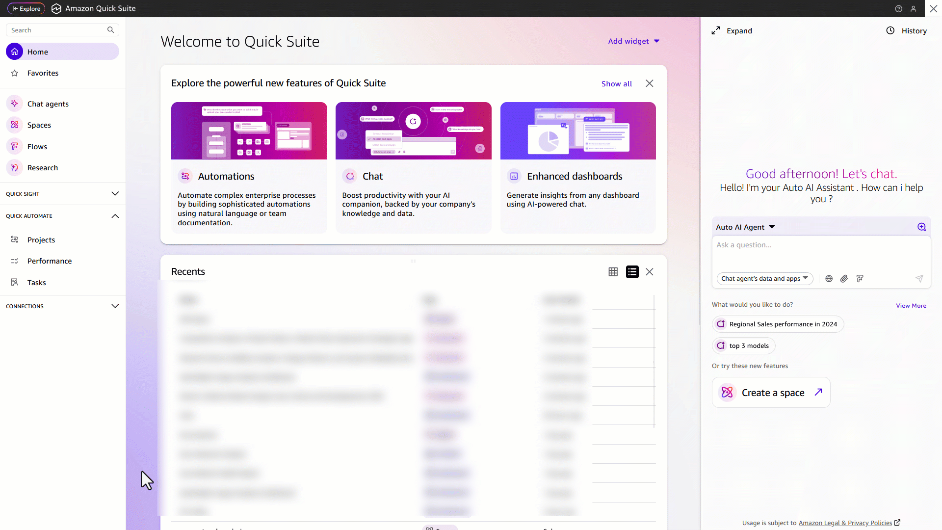Open help icon in top bar

898,9
